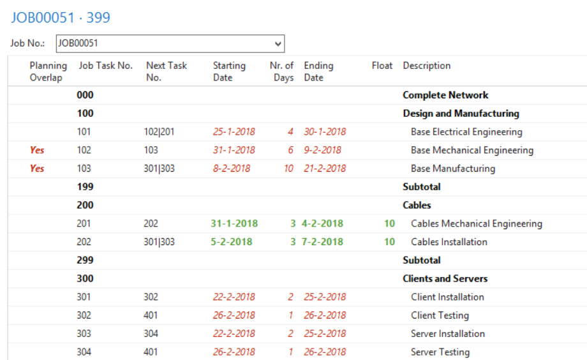Select the Base Electrical Engineering task row
Screen dimensions: 587x360
(x=297, y=132)
